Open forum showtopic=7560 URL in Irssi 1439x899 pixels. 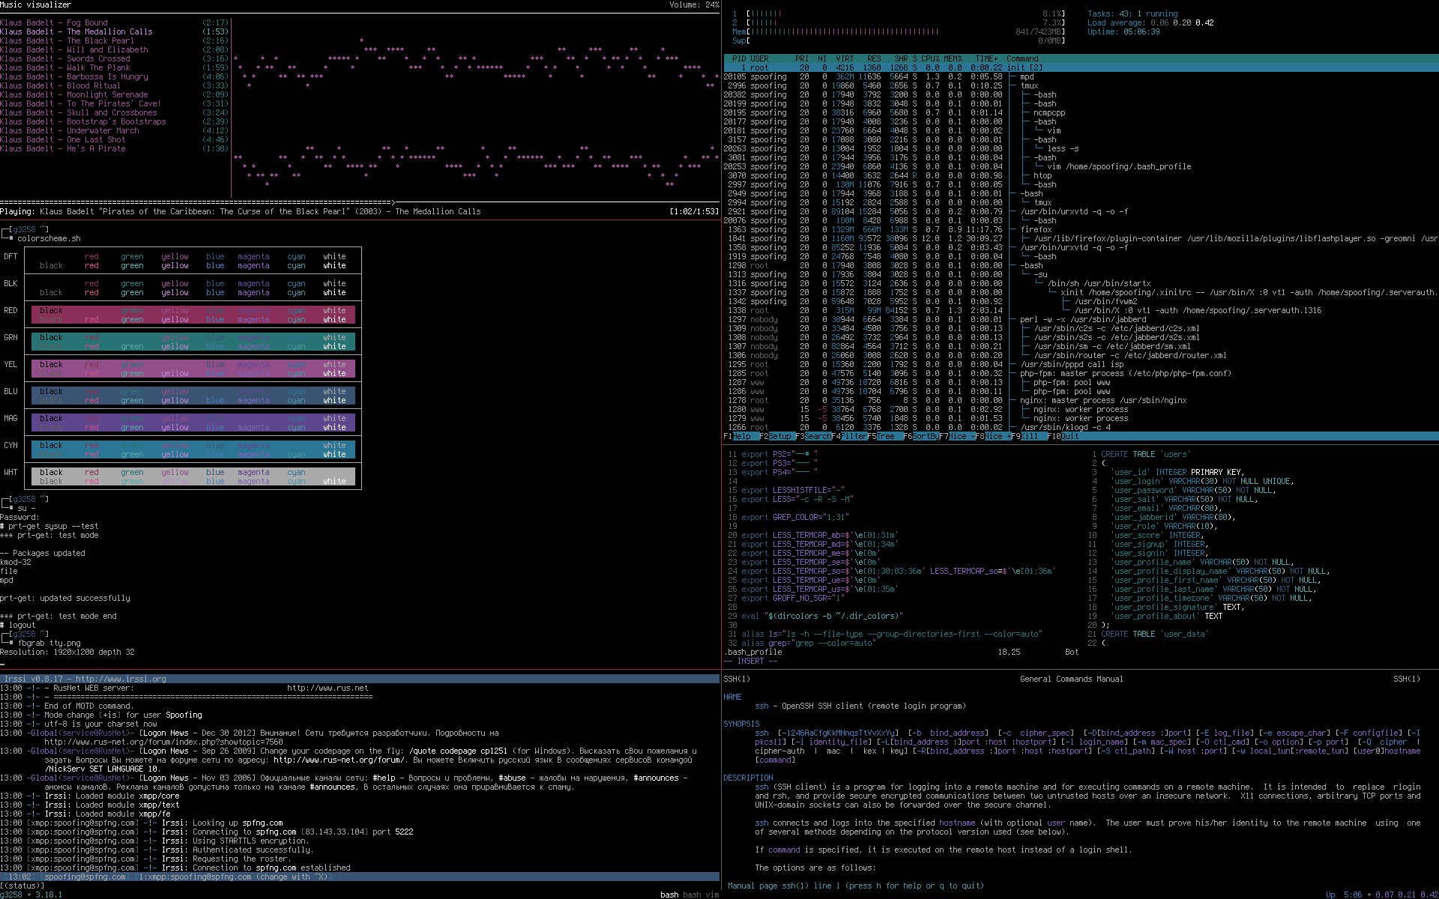click(x=163, y=742)
